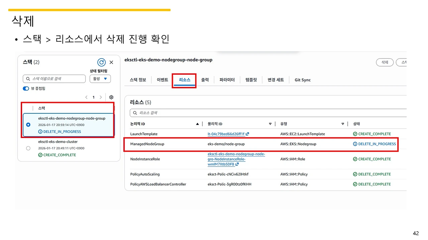Click stack name eksctl-eks-demo-nodegroup-node-group in list

tap(72, 118)
